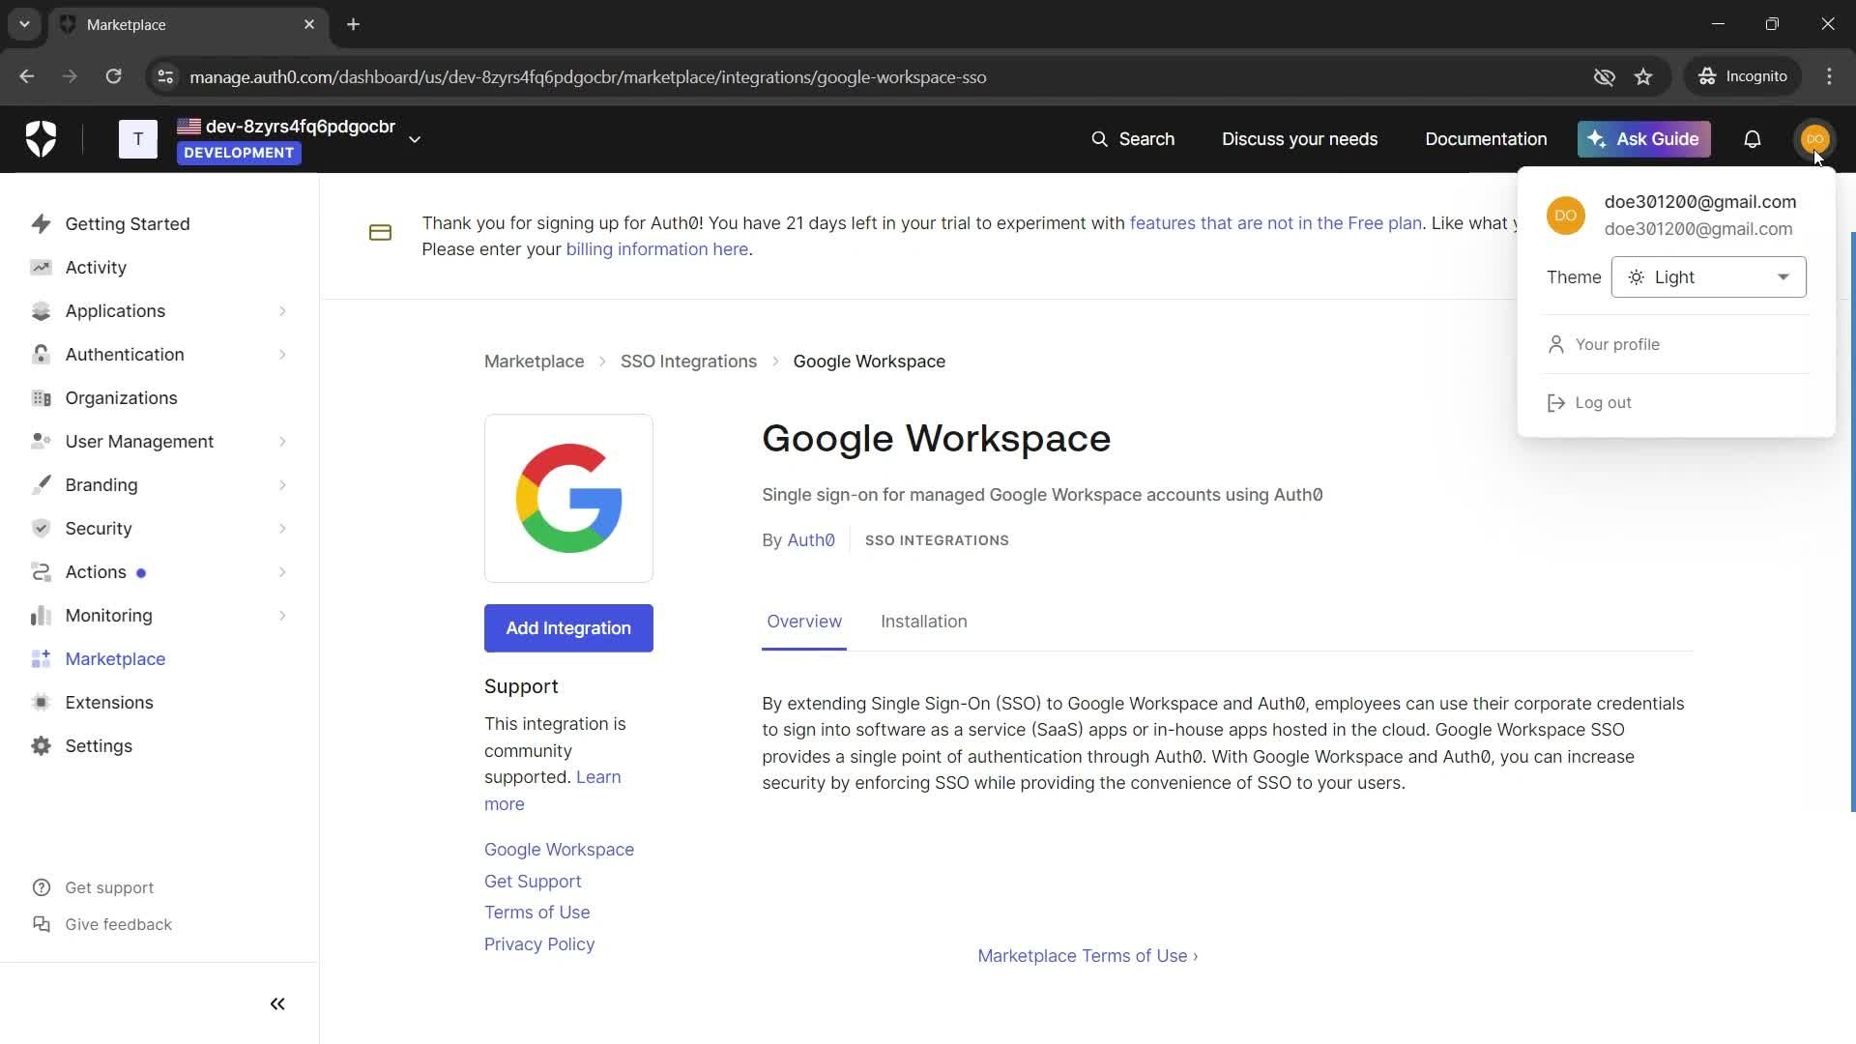
Task: Open the Google Workspace support link
Action: click(x=559, y=850)
